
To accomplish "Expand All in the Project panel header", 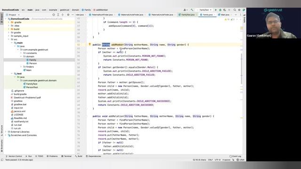I will pyautogui.click(x=58, y=15).
